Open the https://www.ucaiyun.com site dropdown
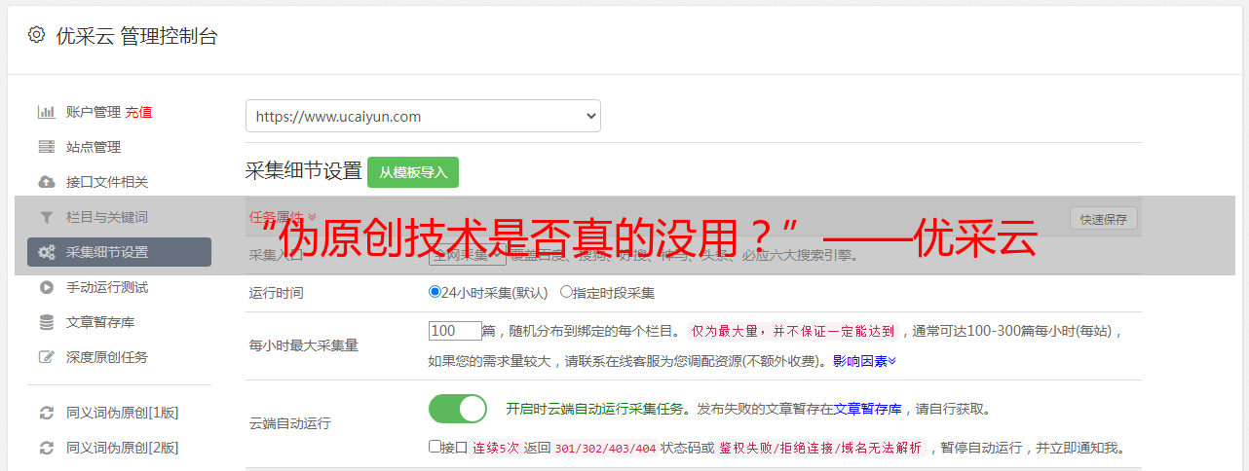Image resolution: width=1249 pixels, height=471 pixels. click(423, 116)
